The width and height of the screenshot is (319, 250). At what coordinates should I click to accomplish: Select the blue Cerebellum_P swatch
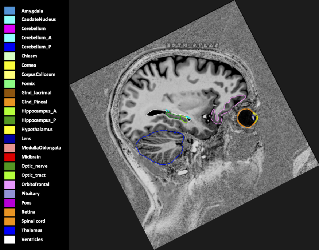tap(9, 47)
